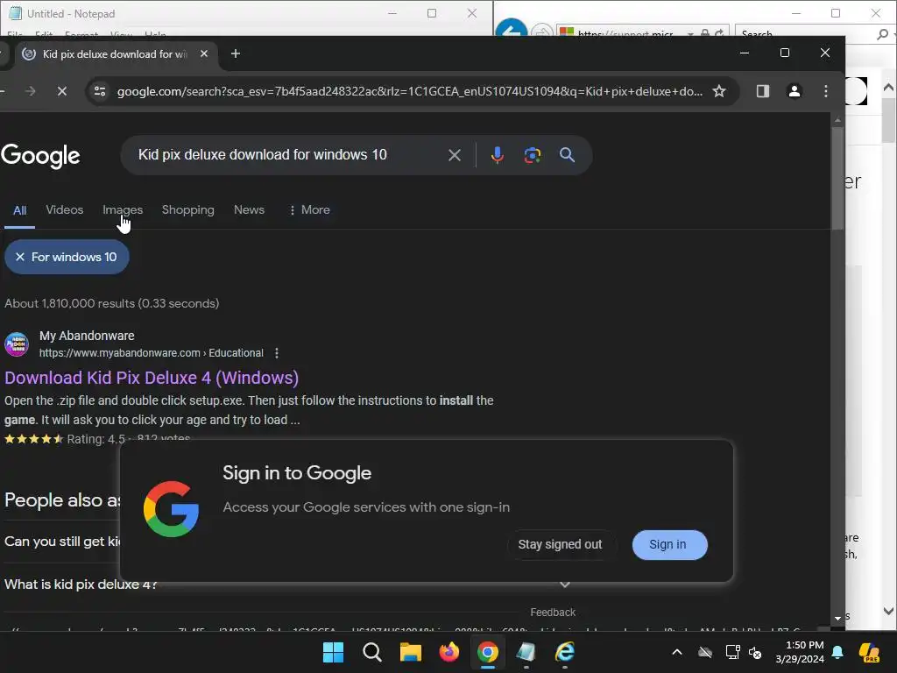Start voice search with microphone icon
The height and width of the screenshot is (673, 897).
pyautogui.click(x=498, y=155)
